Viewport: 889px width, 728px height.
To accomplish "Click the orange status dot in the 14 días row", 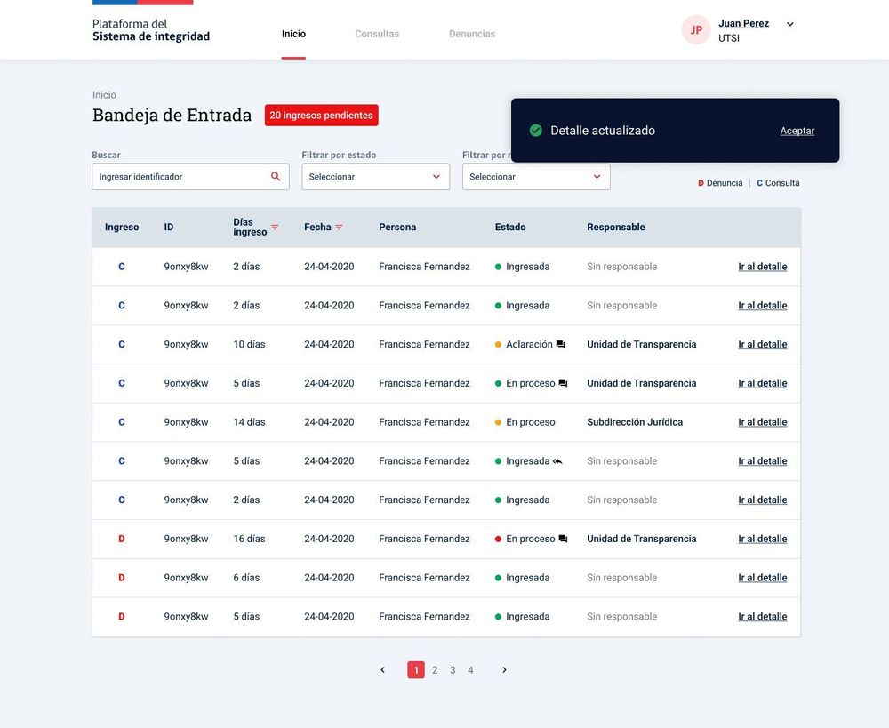I will (498, 422).
